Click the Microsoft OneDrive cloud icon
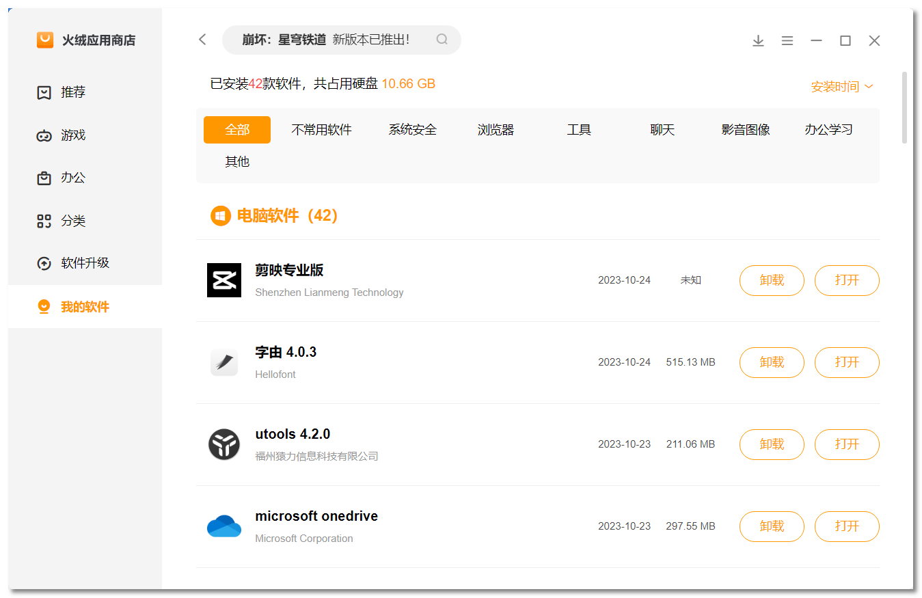 click(x=224, y=526)
